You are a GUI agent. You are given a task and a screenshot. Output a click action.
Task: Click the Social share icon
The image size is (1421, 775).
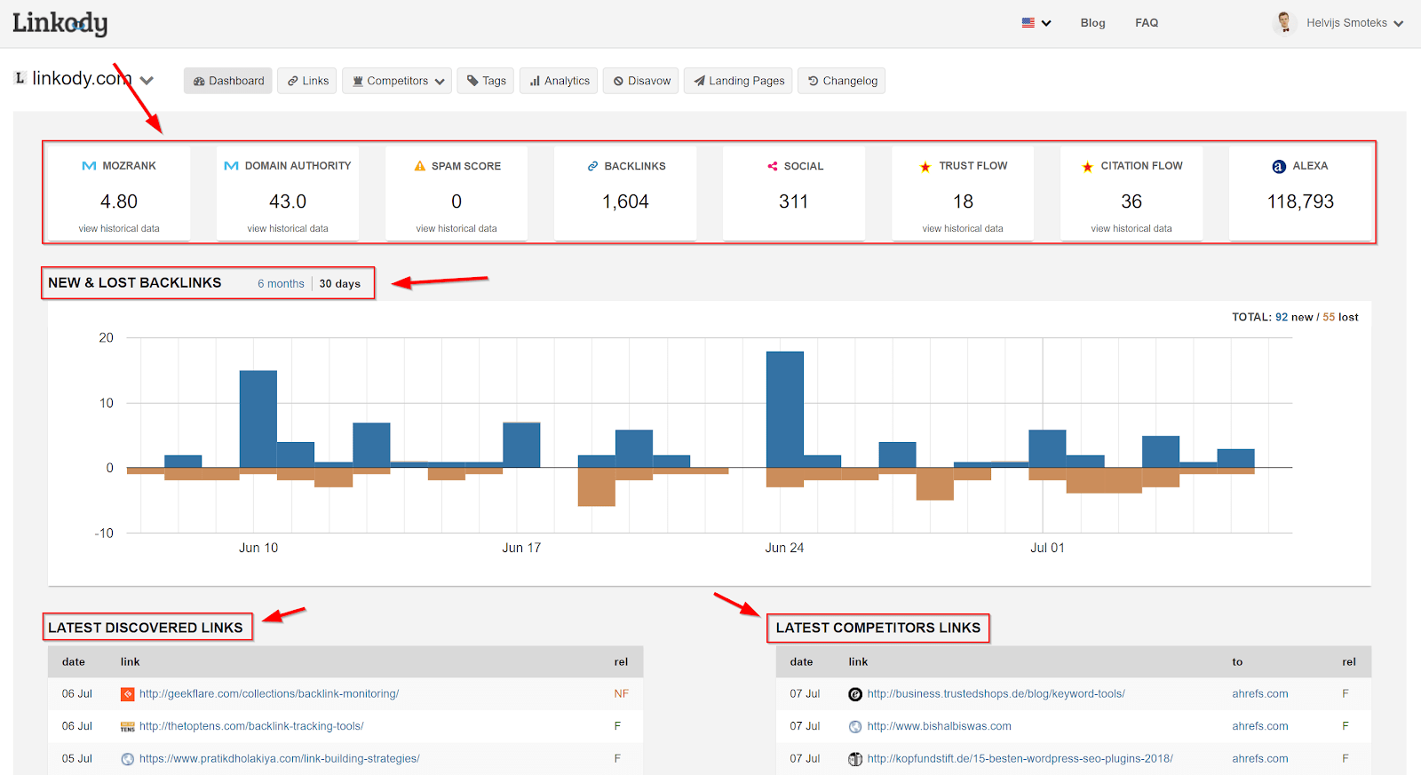(773, 166)
